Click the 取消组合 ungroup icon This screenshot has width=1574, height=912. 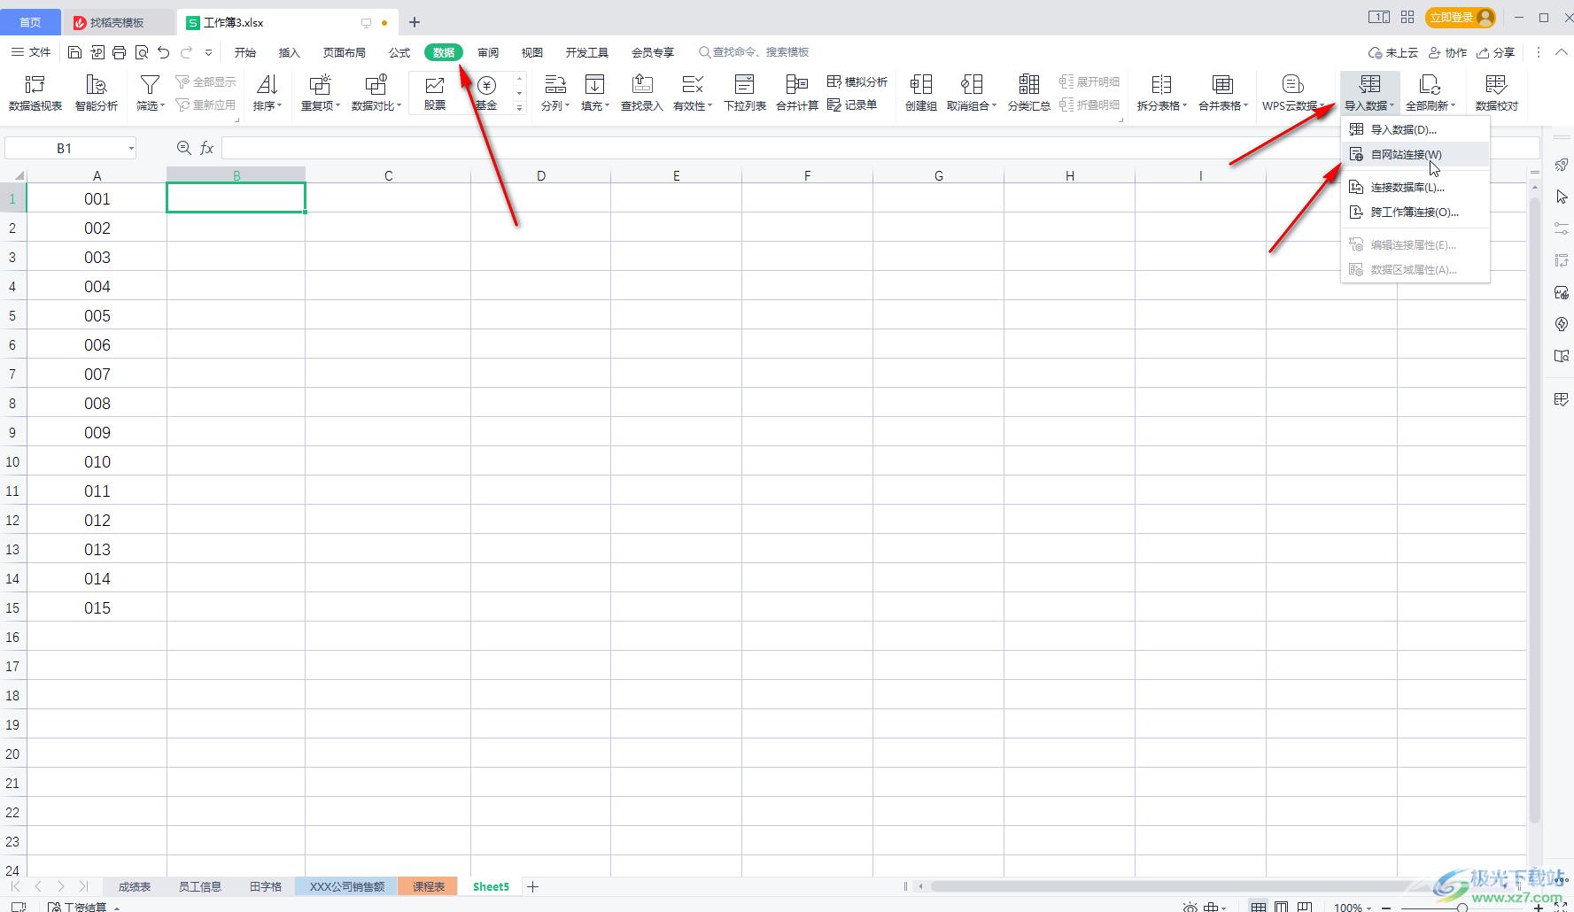point(972,84)
